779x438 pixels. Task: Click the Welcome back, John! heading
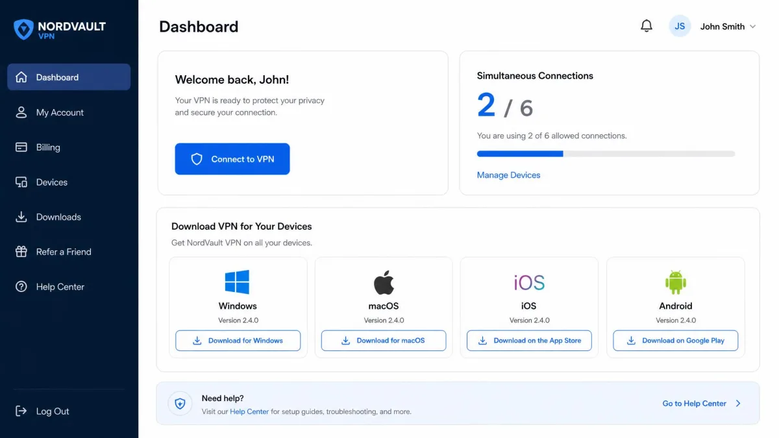click(x=232, y=80)
